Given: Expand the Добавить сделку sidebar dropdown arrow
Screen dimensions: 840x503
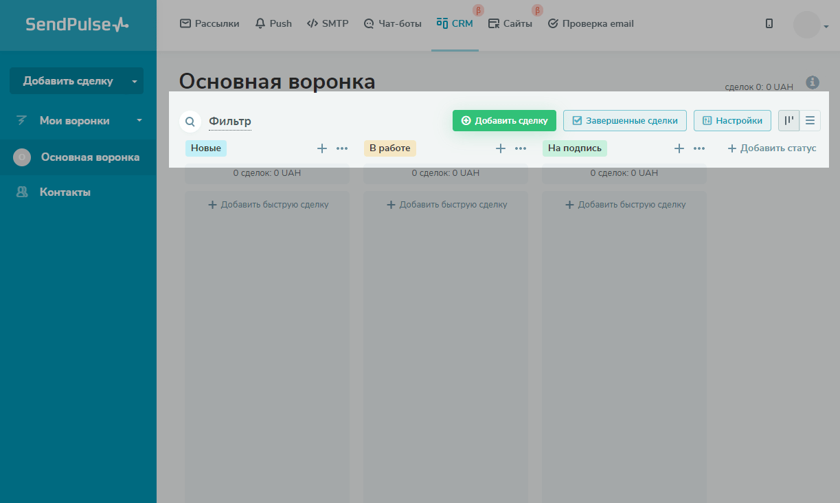Looking at the screenshot, I should pyautogui.click(x=135, y=81).
